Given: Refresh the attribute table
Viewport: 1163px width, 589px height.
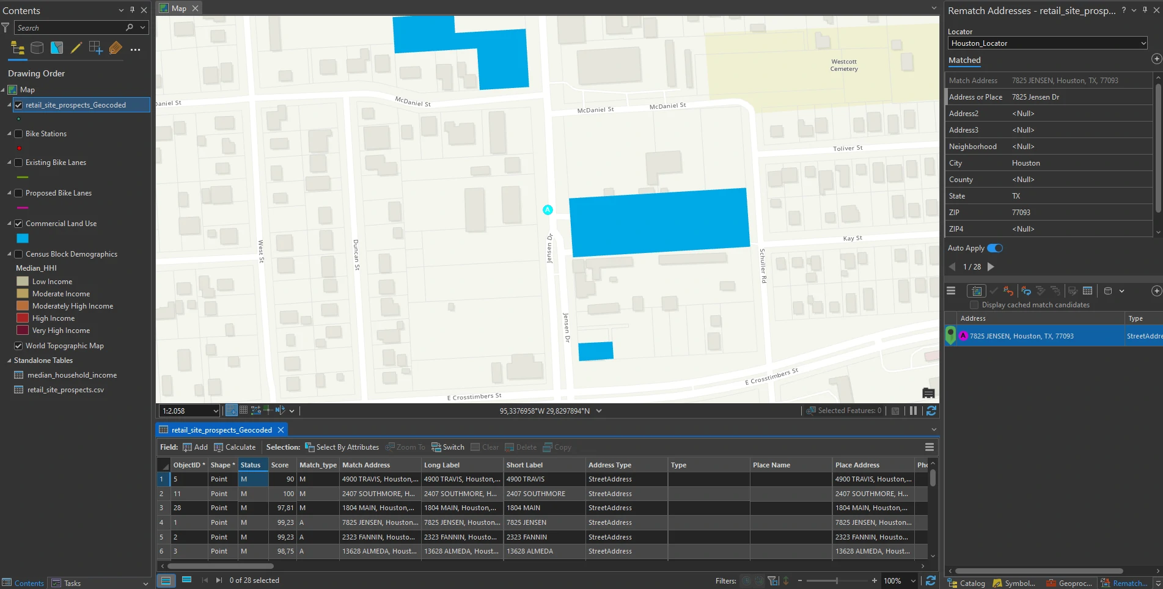Looking at the screenshot, I should pos(931,580).
